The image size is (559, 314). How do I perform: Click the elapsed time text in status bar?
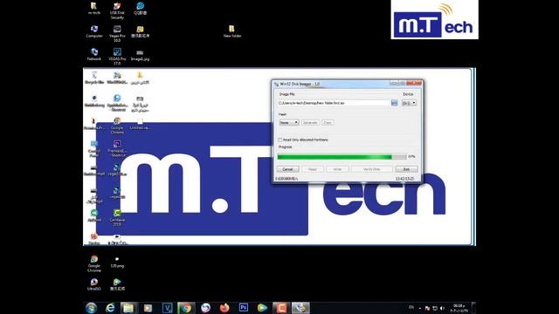[x=404, y=179]
